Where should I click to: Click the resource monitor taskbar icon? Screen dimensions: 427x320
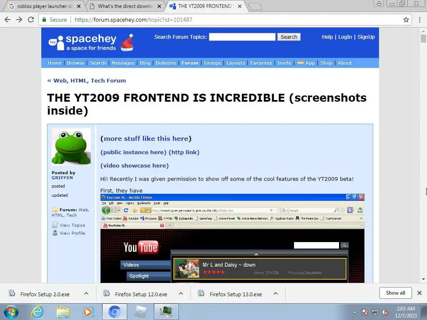click(166, 312)
